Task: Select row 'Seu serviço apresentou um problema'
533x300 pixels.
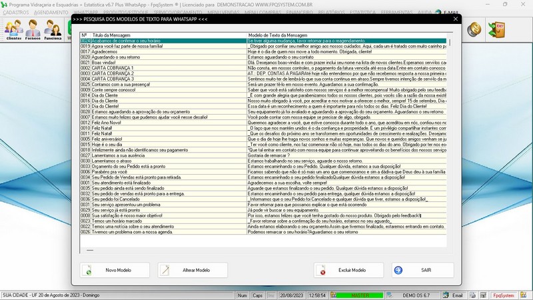Action: click(x=263, y=205)
